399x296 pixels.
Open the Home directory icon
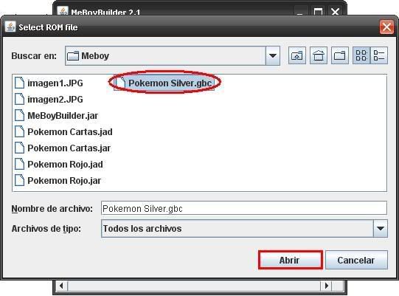[319, 55]
